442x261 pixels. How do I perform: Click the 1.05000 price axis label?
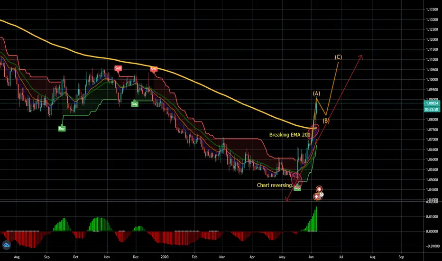coord(432,180)
